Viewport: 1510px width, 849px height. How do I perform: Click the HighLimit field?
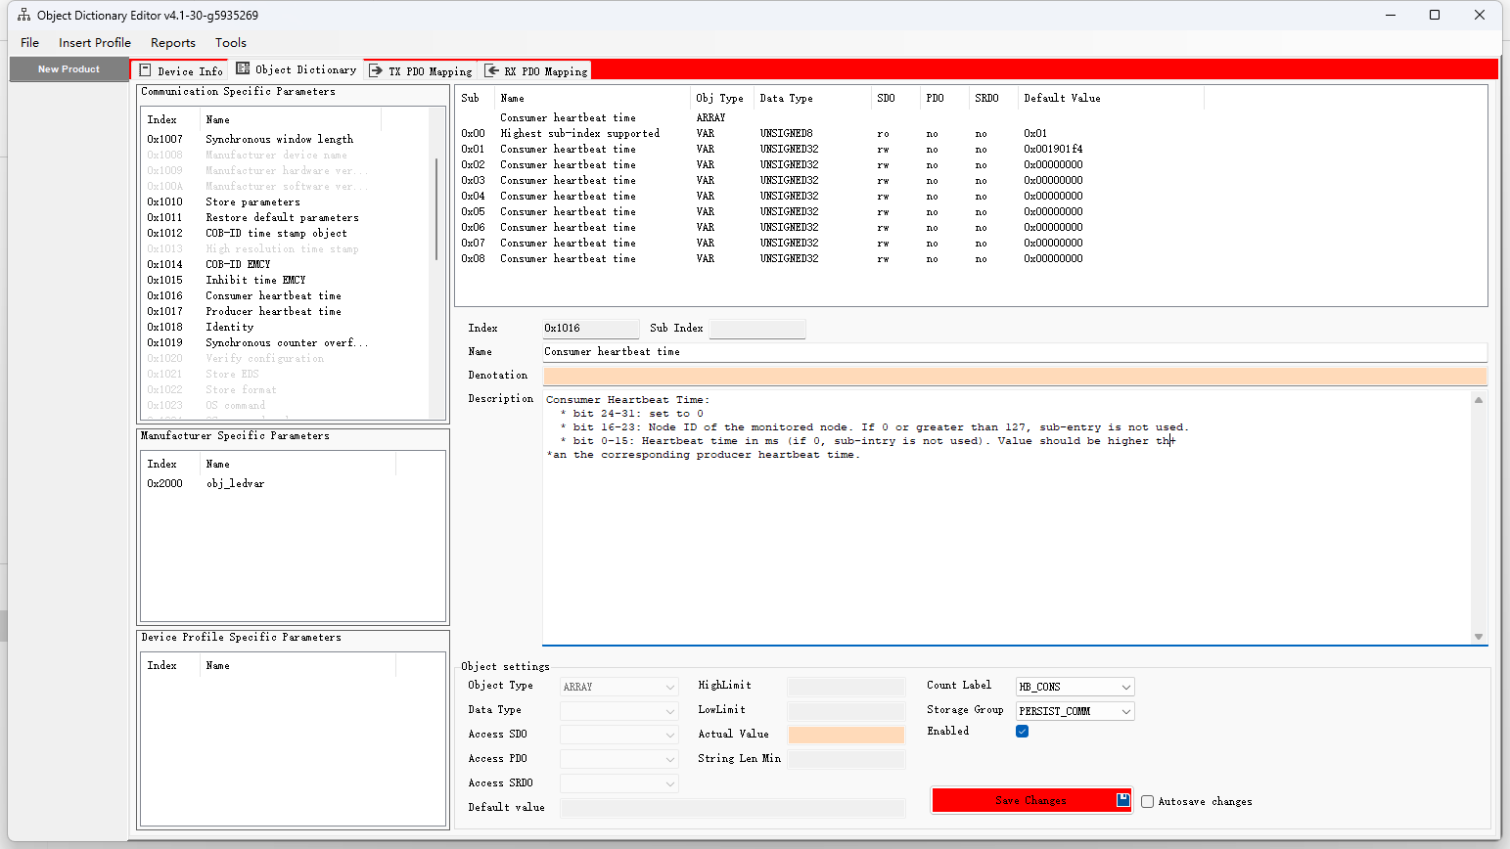coord(847,687)
